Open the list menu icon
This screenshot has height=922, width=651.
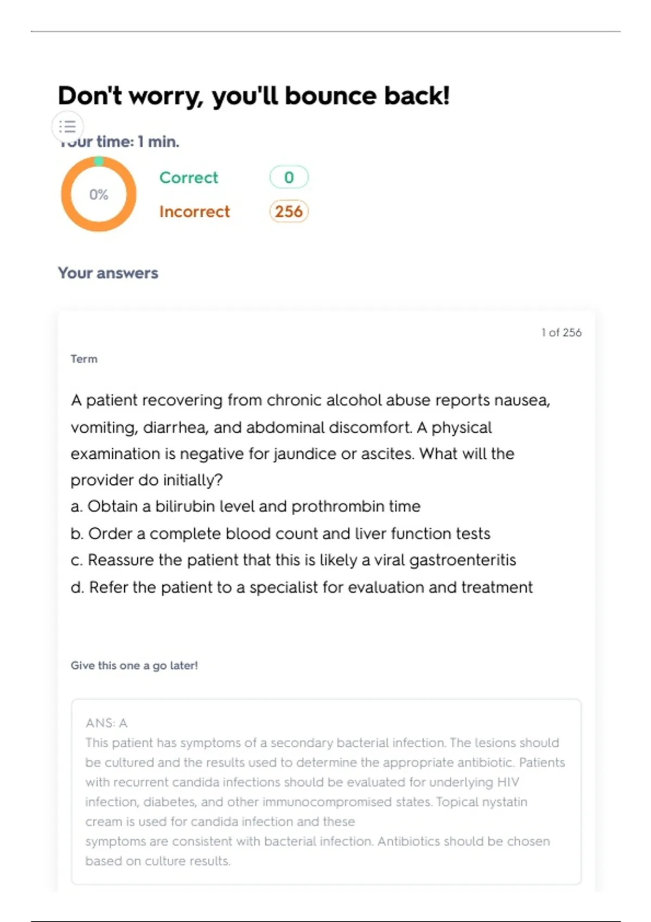point(67,126)
